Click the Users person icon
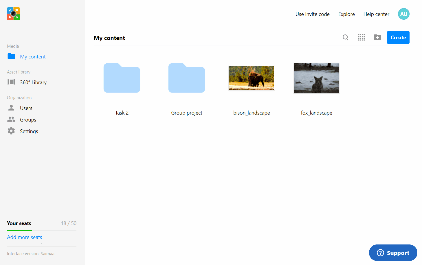The height and width of the screenshot is (265, 422). tap(11, 108)
